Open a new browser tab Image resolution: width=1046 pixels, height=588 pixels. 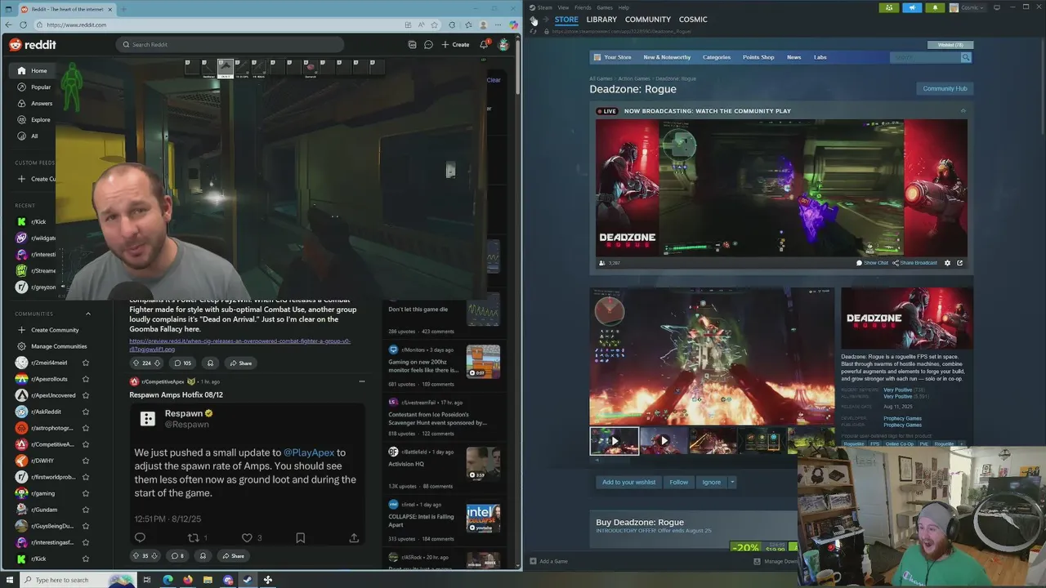[123, 9]
